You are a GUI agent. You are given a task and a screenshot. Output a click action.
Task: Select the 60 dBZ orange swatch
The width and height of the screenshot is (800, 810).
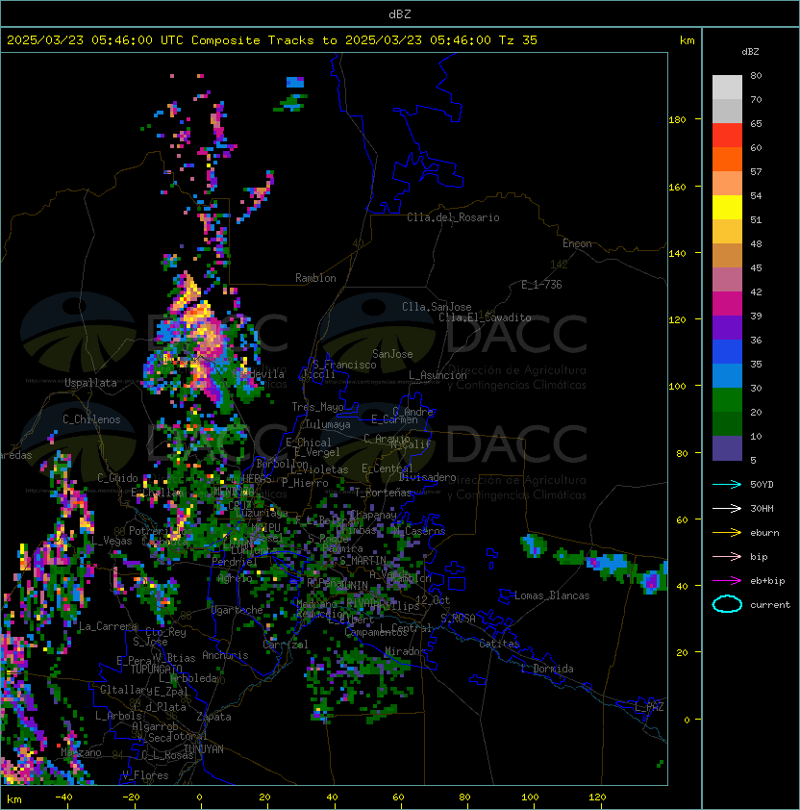click(727, 159)
